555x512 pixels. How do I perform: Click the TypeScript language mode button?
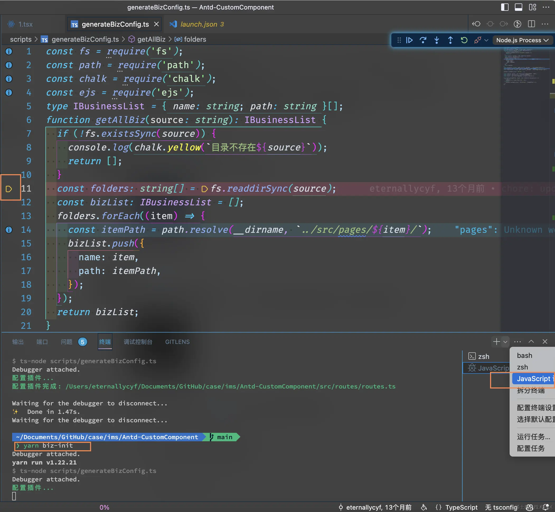point(461,507)
